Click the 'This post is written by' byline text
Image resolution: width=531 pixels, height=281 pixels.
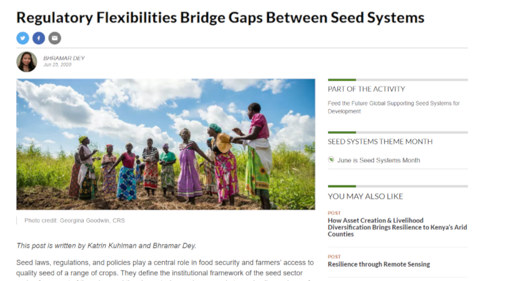106,246
